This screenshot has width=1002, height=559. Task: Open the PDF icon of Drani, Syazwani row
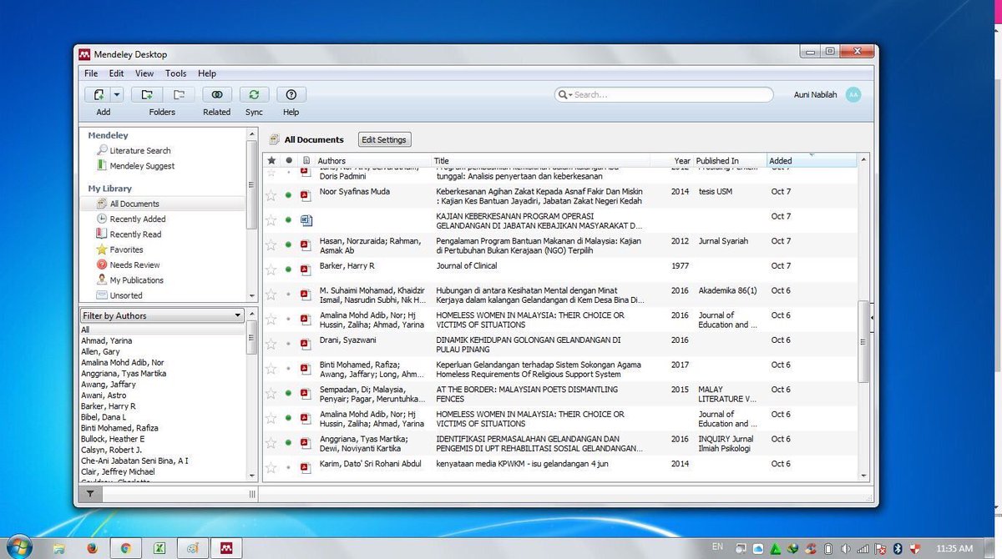tap(306, 344)
